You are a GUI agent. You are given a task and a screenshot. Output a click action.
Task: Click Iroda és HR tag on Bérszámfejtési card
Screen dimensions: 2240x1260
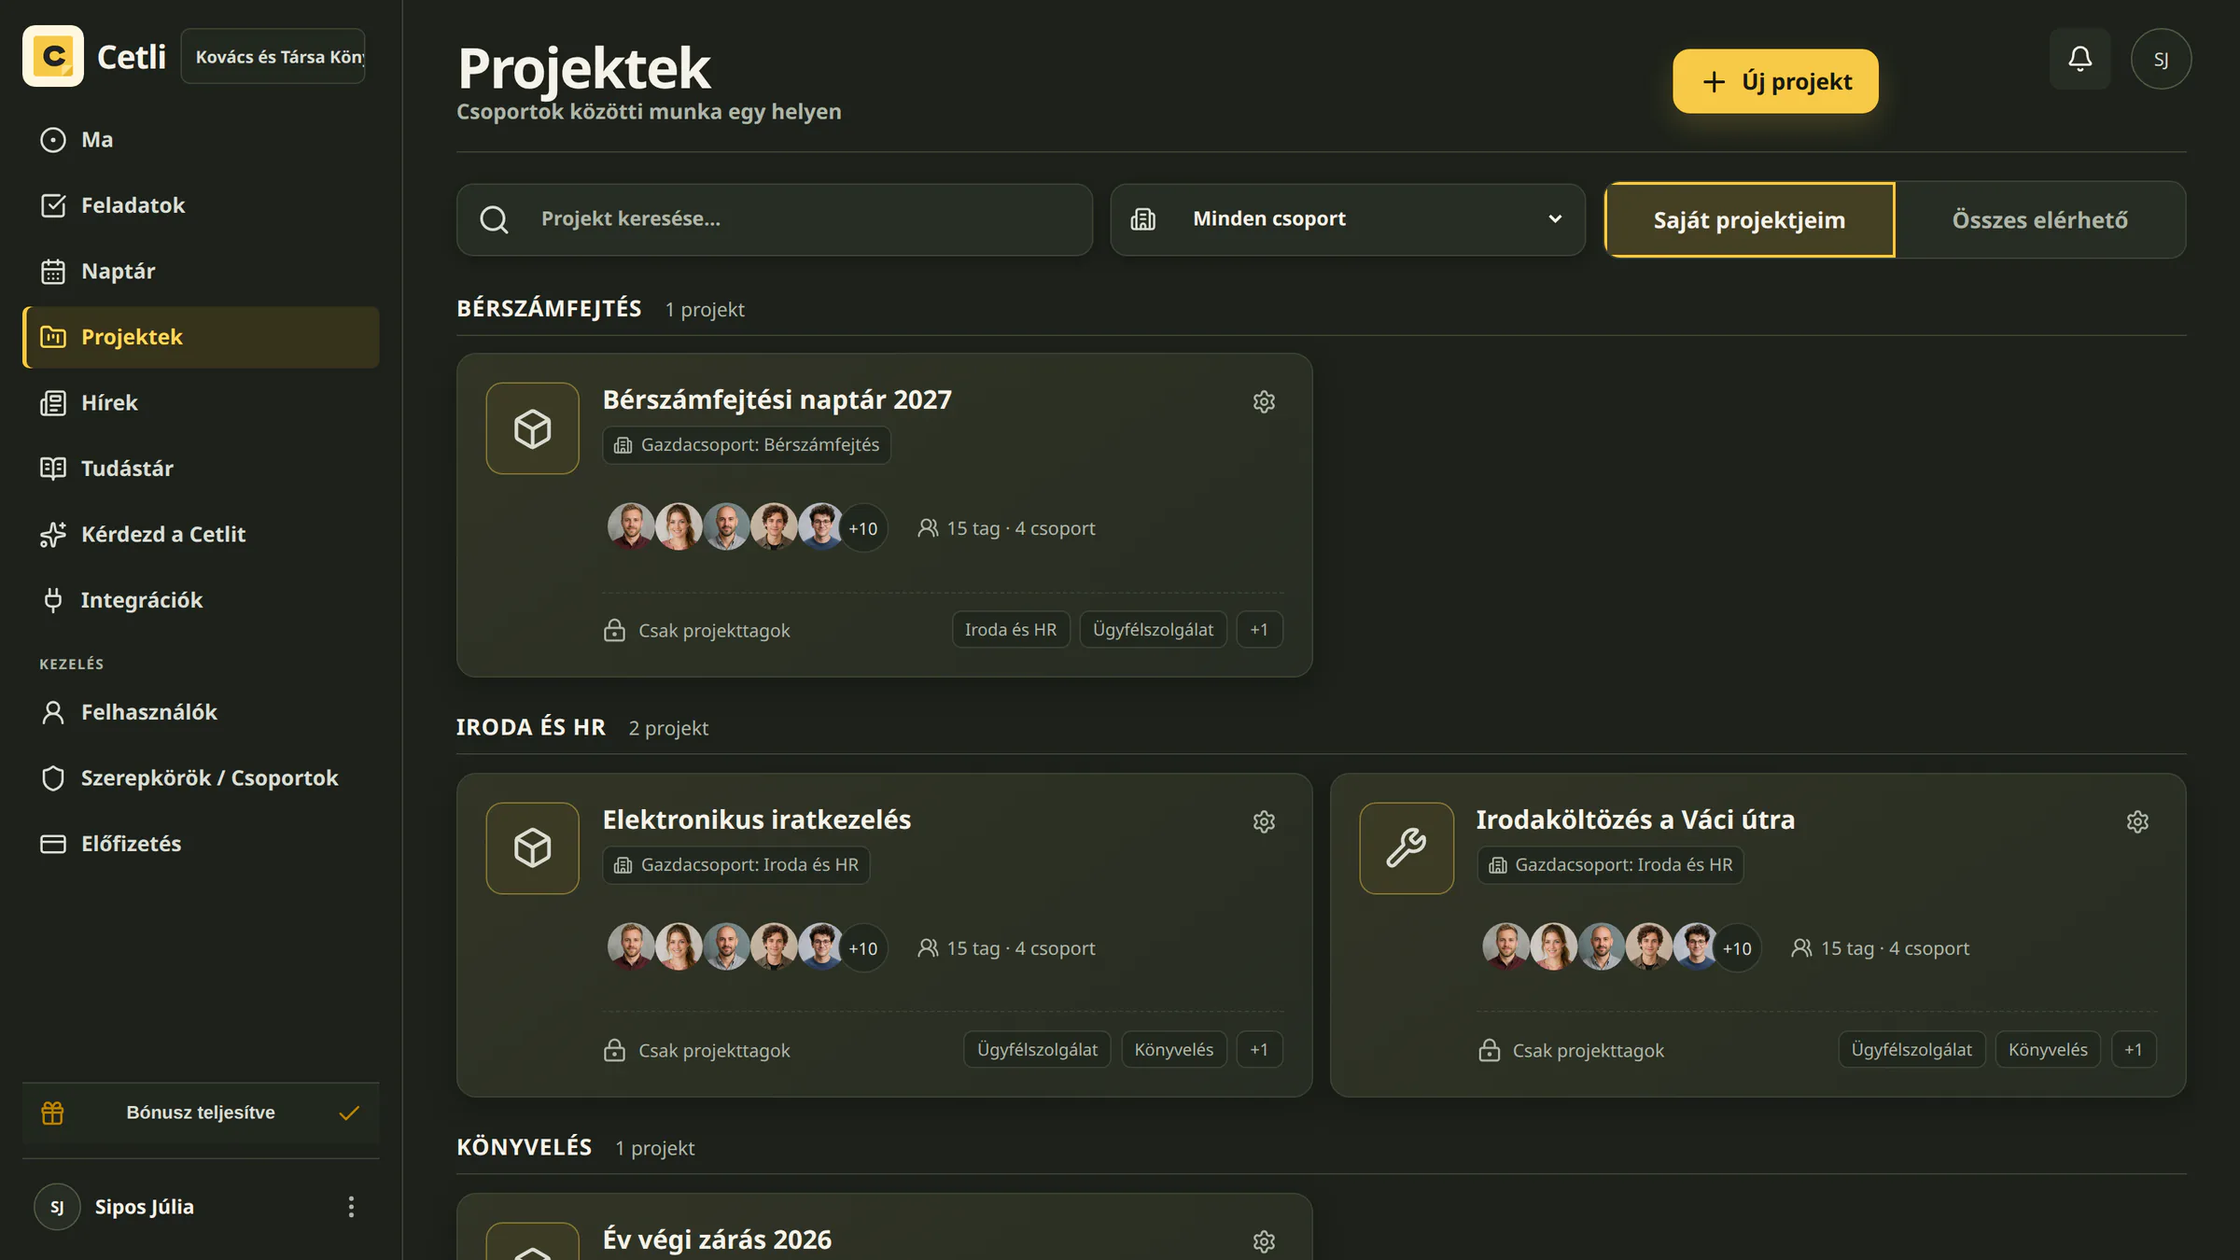[x=1010, y=630]
